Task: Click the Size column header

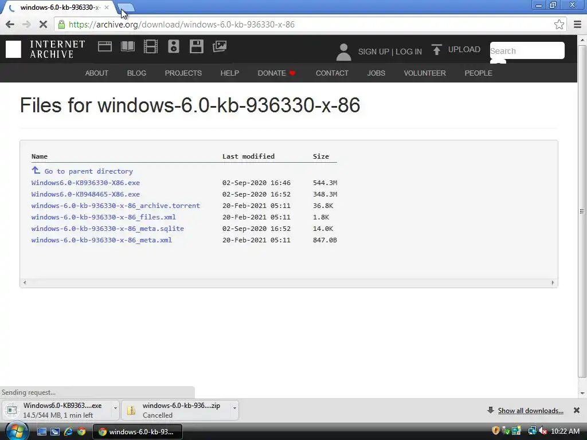Action: pos(321,156)
